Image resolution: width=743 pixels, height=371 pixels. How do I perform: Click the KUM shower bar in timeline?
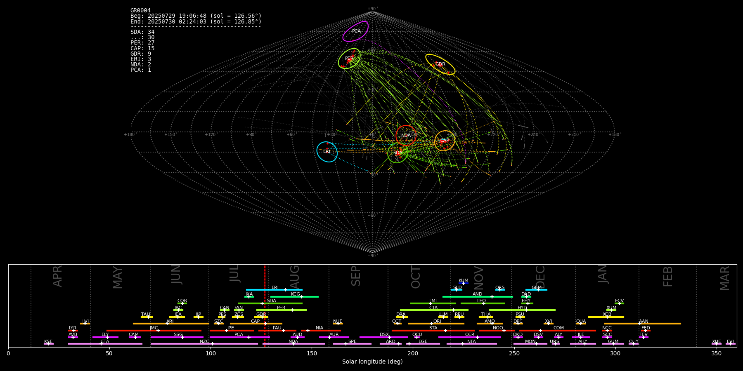464,283
